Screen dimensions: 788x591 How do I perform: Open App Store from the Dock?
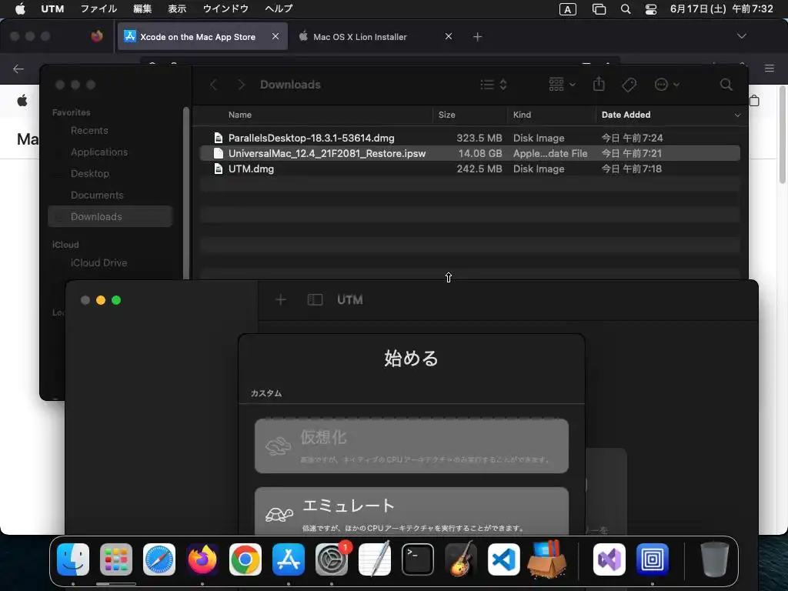click(x=289, y=559)
